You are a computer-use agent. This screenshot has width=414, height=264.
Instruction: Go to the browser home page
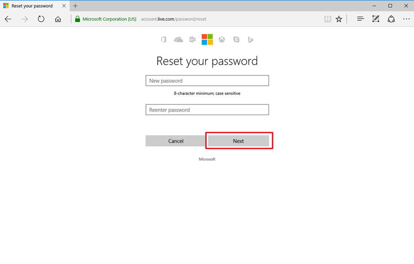click(x=58, y=19)
